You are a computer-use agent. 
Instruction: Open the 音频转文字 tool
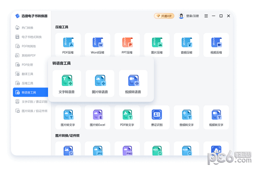click(186, 117)
